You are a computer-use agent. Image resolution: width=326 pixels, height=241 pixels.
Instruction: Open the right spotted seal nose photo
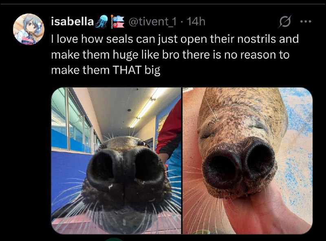247,160
